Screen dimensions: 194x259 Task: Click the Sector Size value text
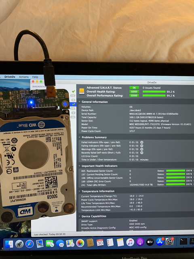pos(149,121)
